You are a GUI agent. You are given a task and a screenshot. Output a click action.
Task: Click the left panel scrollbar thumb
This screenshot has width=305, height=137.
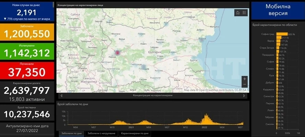[x=54, y=5]
